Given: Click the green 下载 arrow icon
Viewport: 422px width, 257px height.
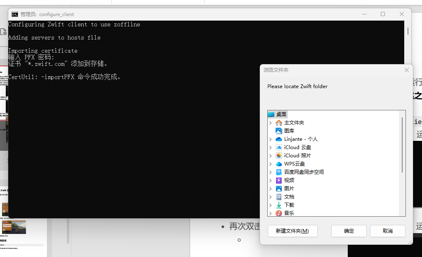Looking at the screenshot, I should pyautogui.click(x=279, y=205).
